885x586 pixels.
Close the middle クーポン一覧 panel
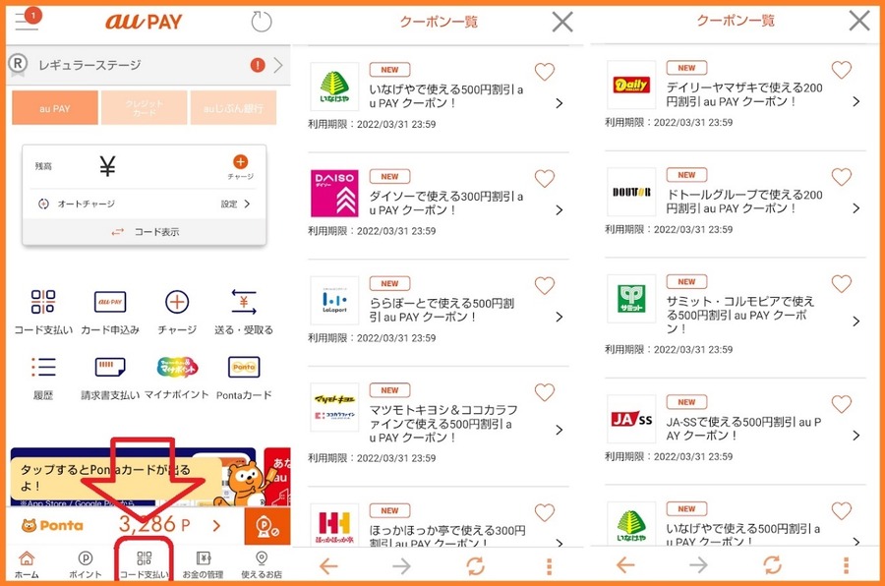562,22
